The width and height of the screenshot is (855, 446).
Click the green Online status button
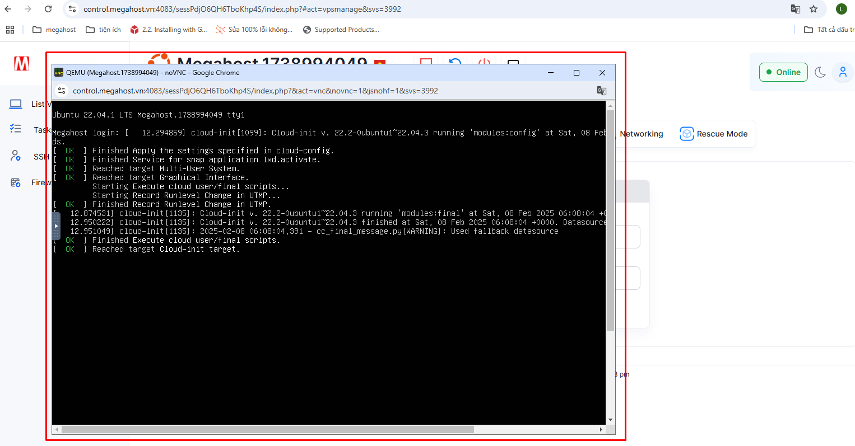pyautogui.click(x=783, y=72)
